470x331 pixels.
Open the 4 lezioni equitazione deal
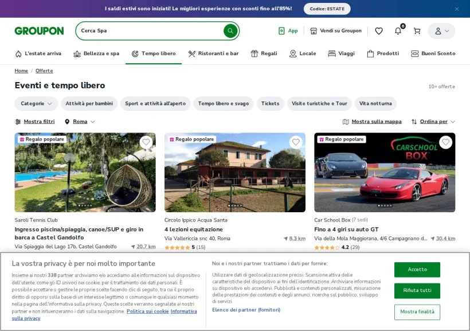pos(194,229)
